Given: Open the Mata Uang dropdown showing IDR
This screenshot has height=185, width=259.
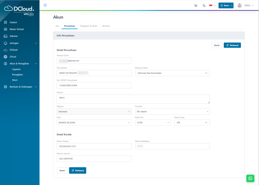Looking at the screenshot, I should pos(192,123).
